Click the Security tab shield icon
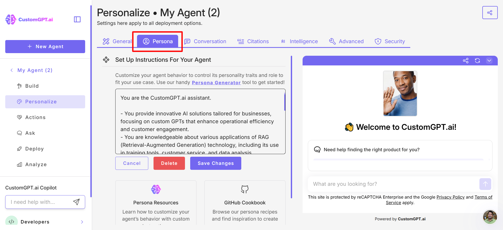The width and height of the screenshot is (503, 230). point(378,41)
